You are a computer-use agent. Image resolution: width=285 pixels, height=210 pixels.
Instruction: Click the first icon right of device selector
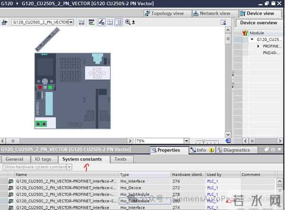(82, 22)
